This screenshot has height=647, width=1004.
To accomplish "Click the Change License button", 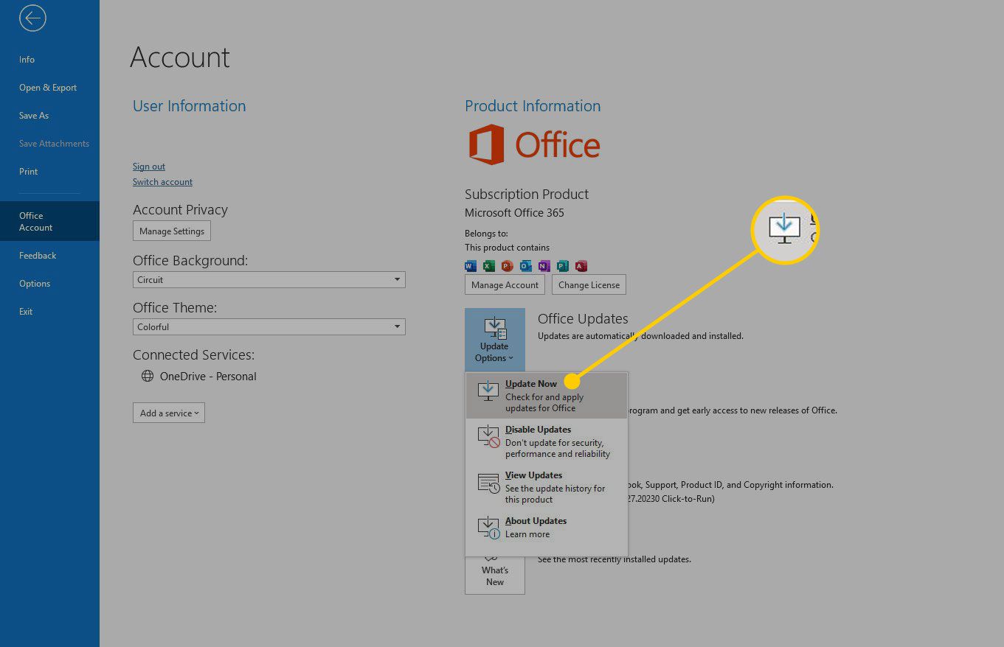I will point(589,285).
